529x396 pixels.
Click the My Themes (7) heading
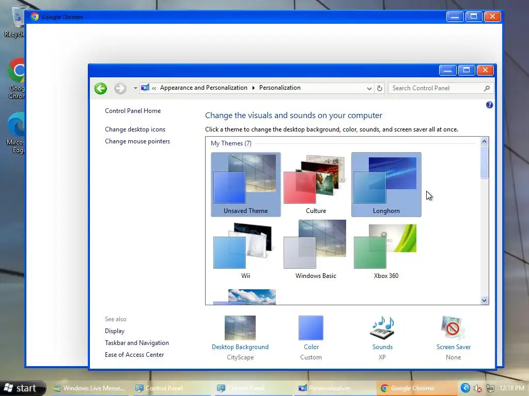231,143
